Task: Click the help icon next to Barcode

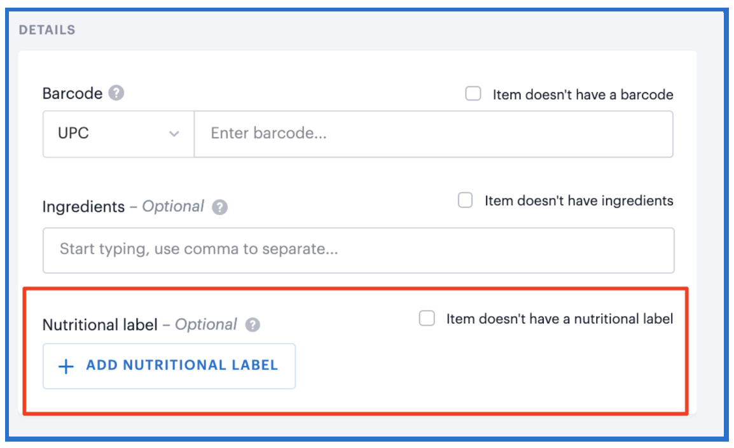Action: [x=116, y=93]
